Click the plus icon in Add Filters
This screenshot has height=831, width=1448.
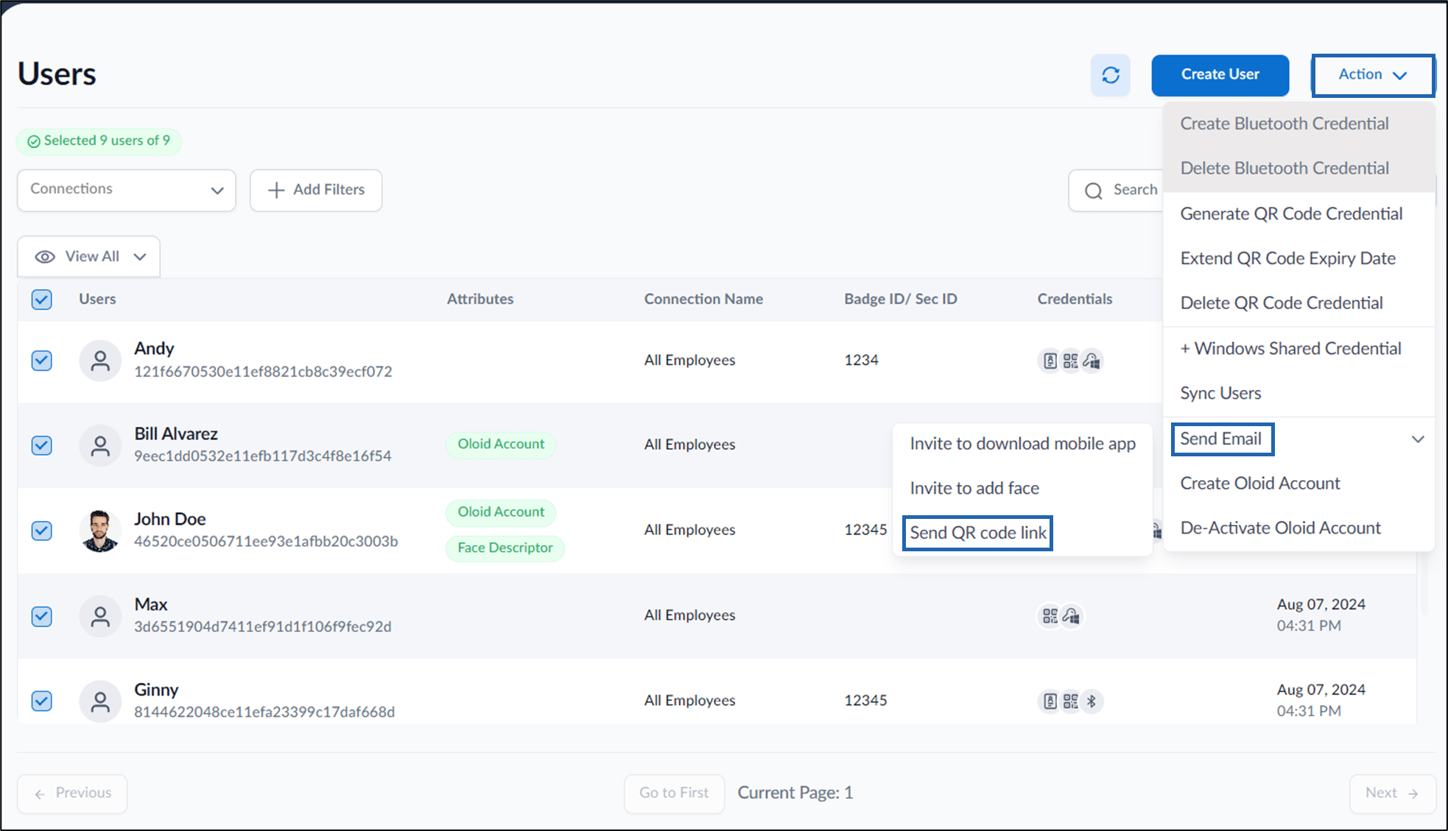click(x=276, y=190)
